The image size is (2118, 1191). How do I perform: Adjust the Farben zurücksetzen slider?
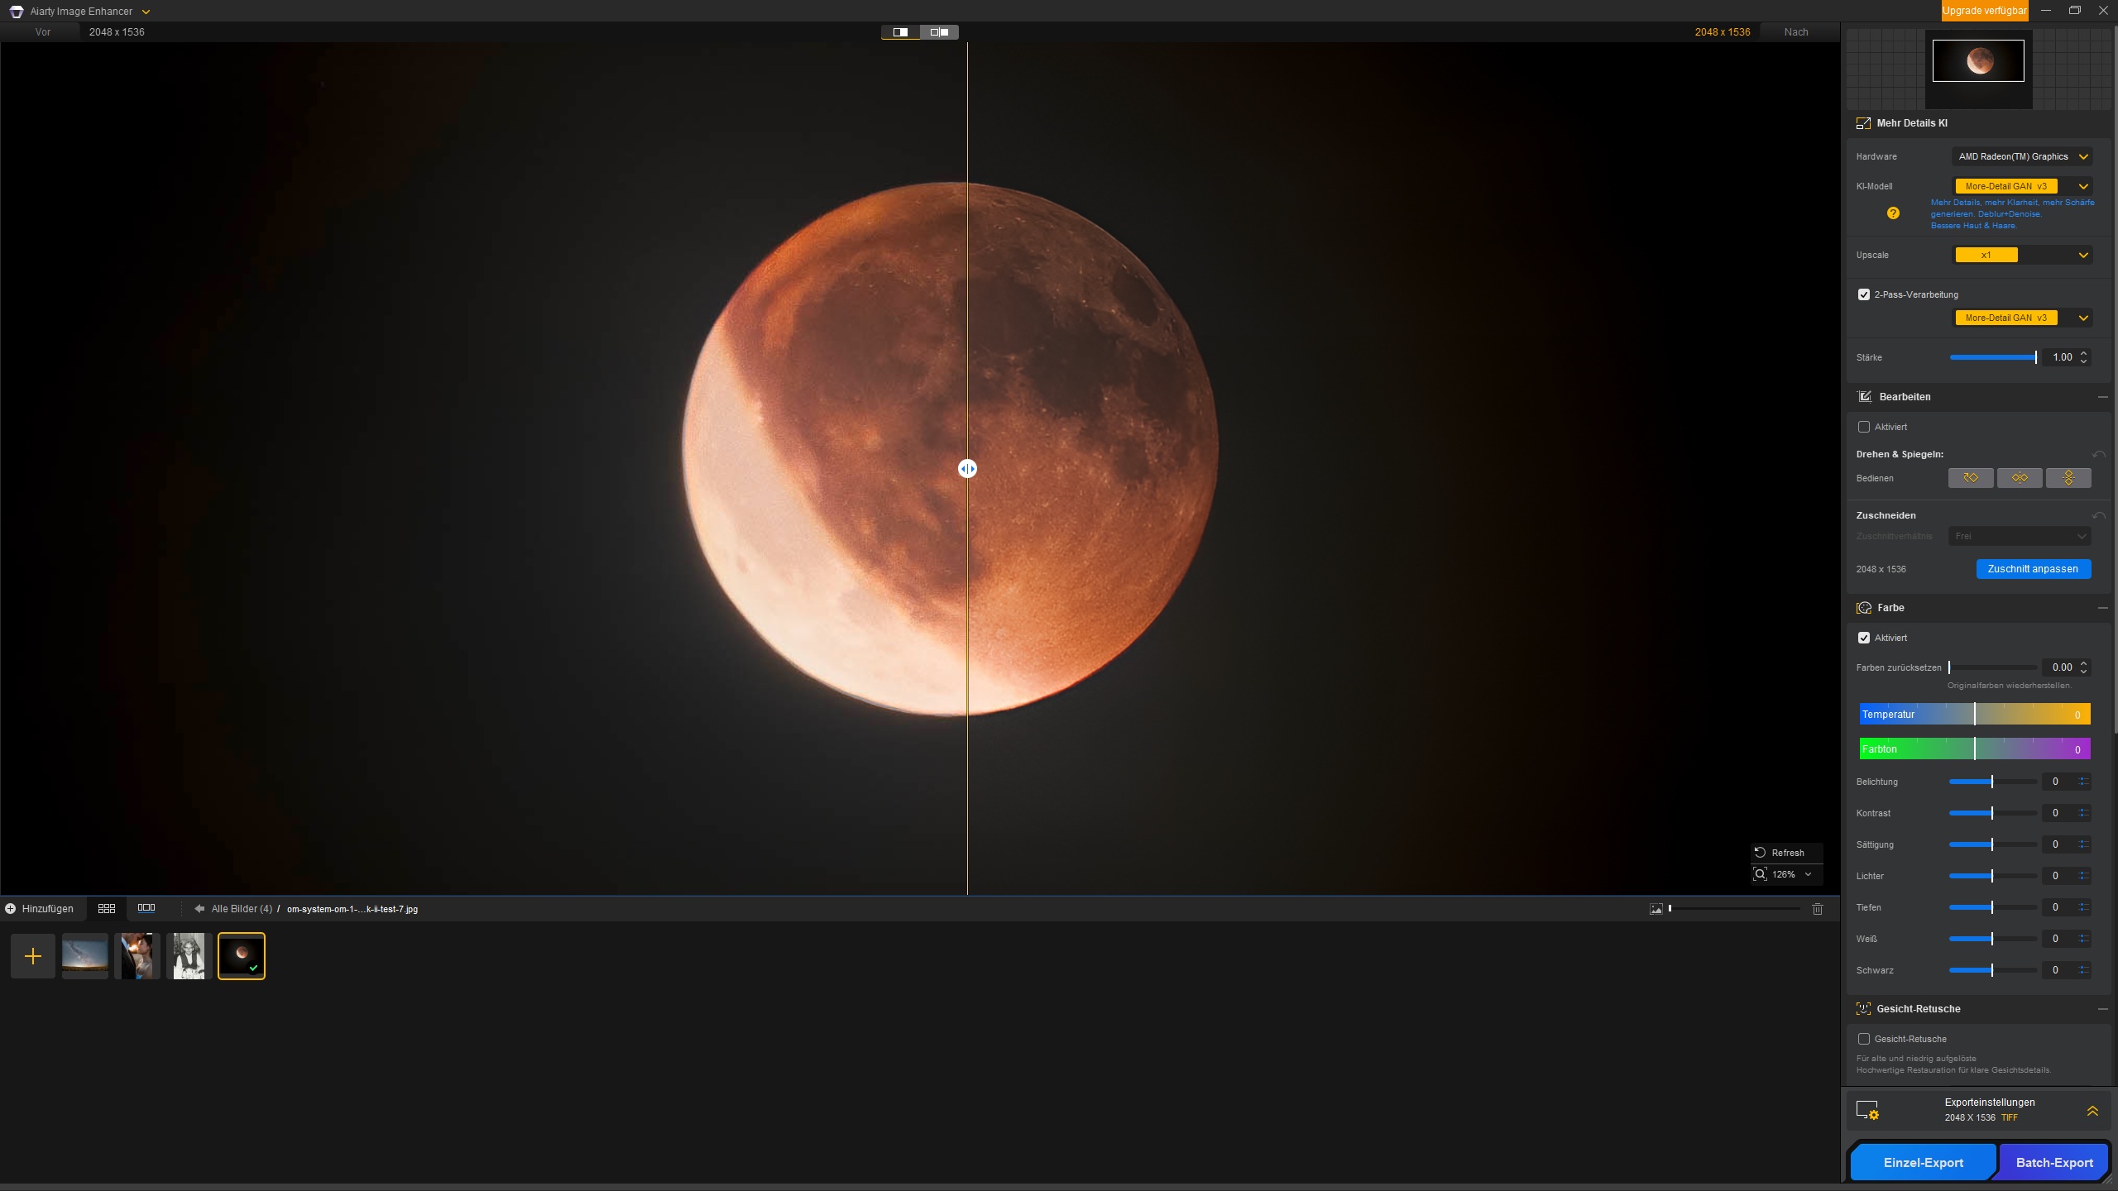click(x=1993, y=667)
